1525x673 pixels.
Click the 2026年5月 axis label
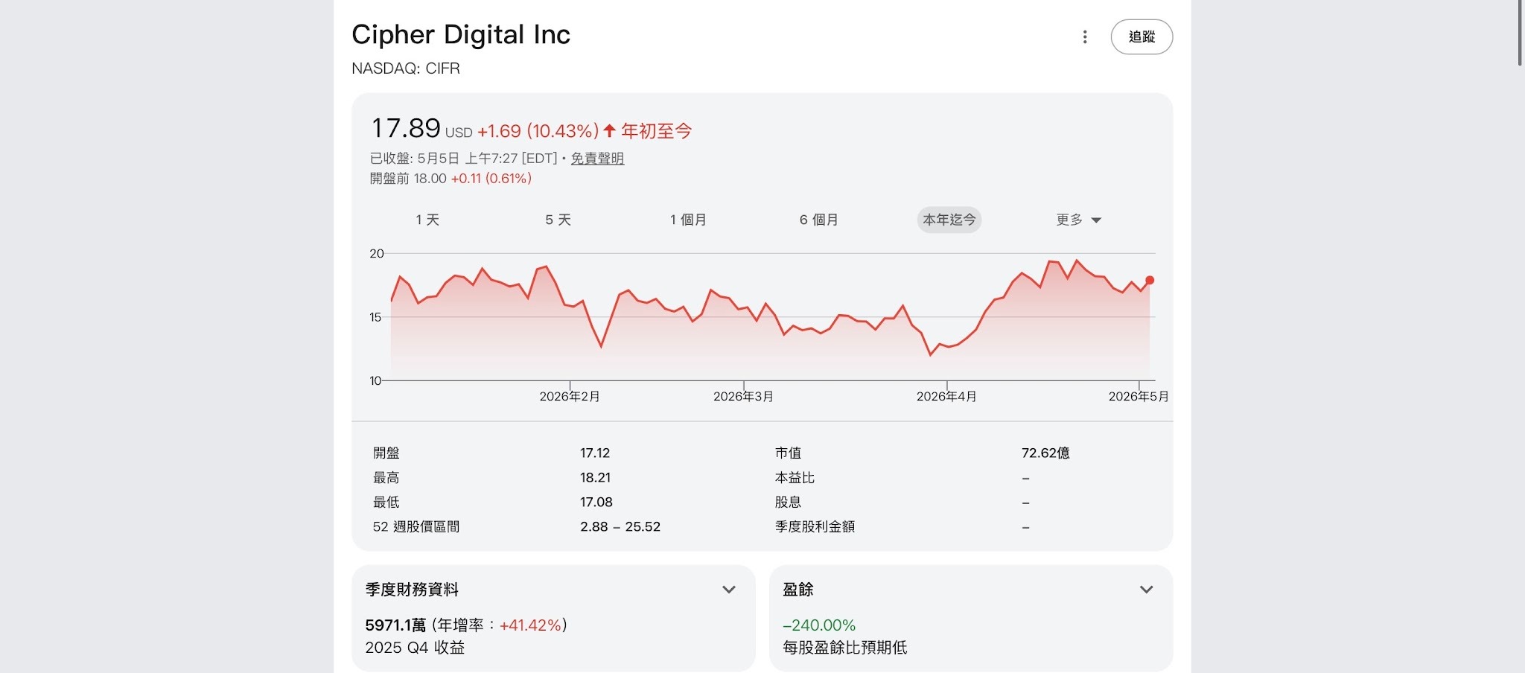[x=1139, y=396]
